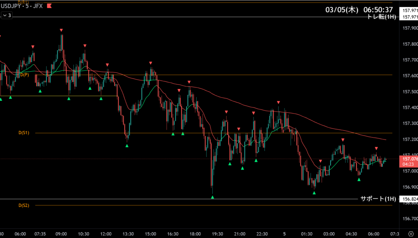
Task: Click the green up-arrow marker near 01:30 low
Action: pos(314,193)
